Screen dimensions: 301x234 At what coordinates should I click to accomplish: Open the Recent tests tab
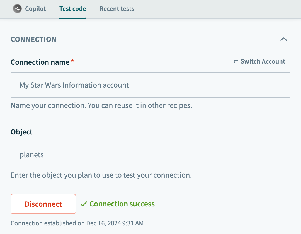pyautogui.click(x=117, y=9)
